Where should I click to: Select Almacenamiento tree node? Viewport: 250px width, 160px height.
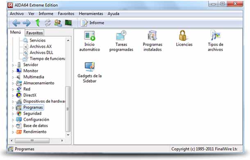click(x=39, y=83)
